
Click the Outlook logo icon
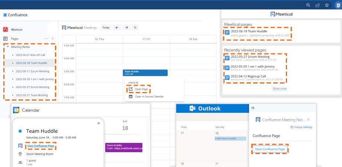(192, 108)
